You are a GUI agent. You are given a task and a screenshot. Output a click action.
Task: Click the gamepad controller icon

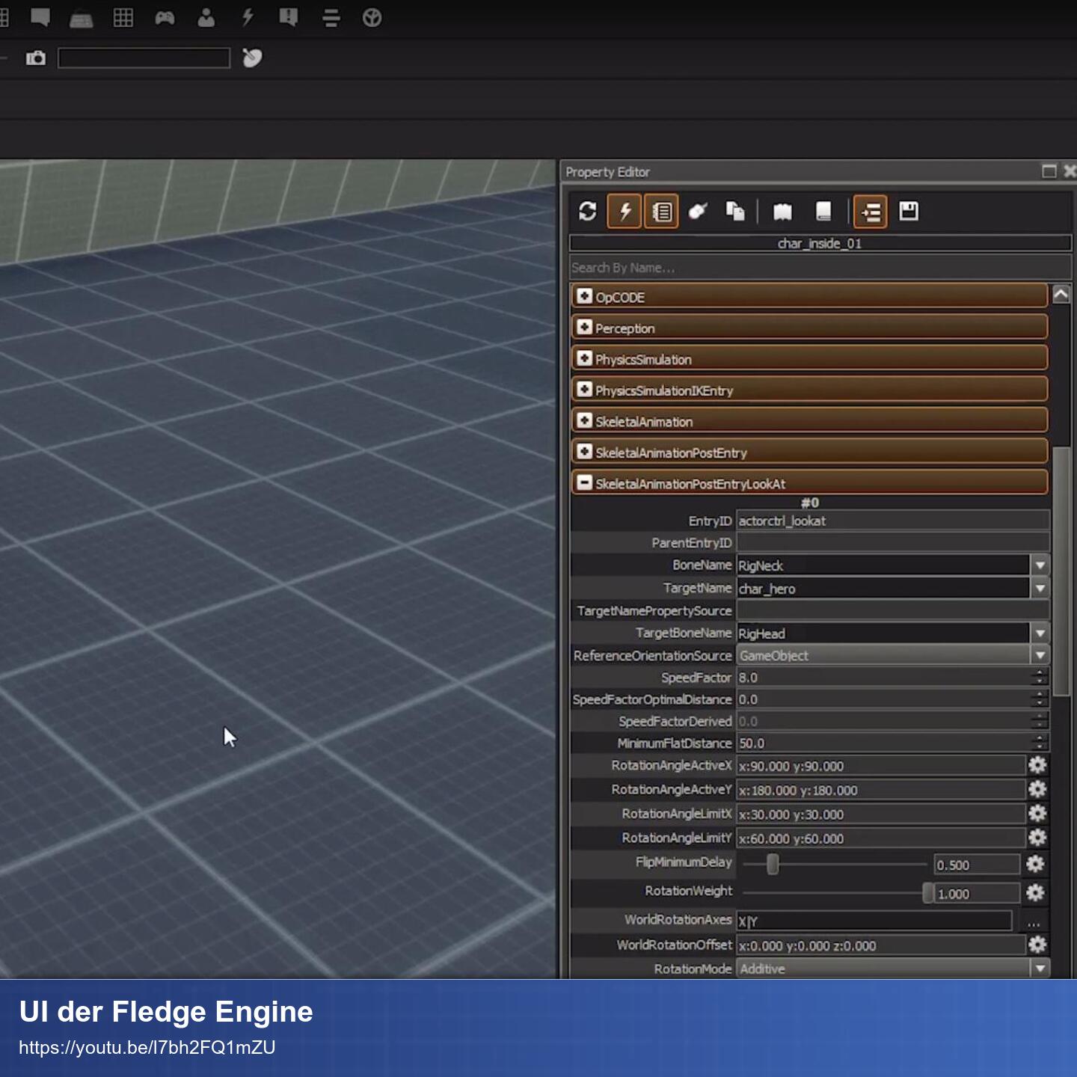click(x=165, y=17)
